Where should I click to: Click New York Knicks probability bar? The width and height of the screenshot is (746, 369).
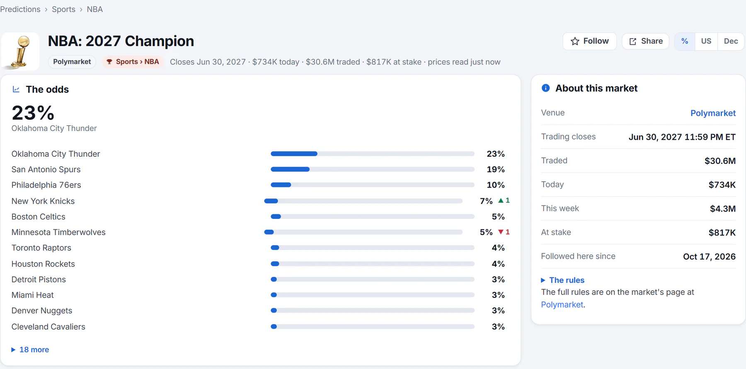coord(363,201)
